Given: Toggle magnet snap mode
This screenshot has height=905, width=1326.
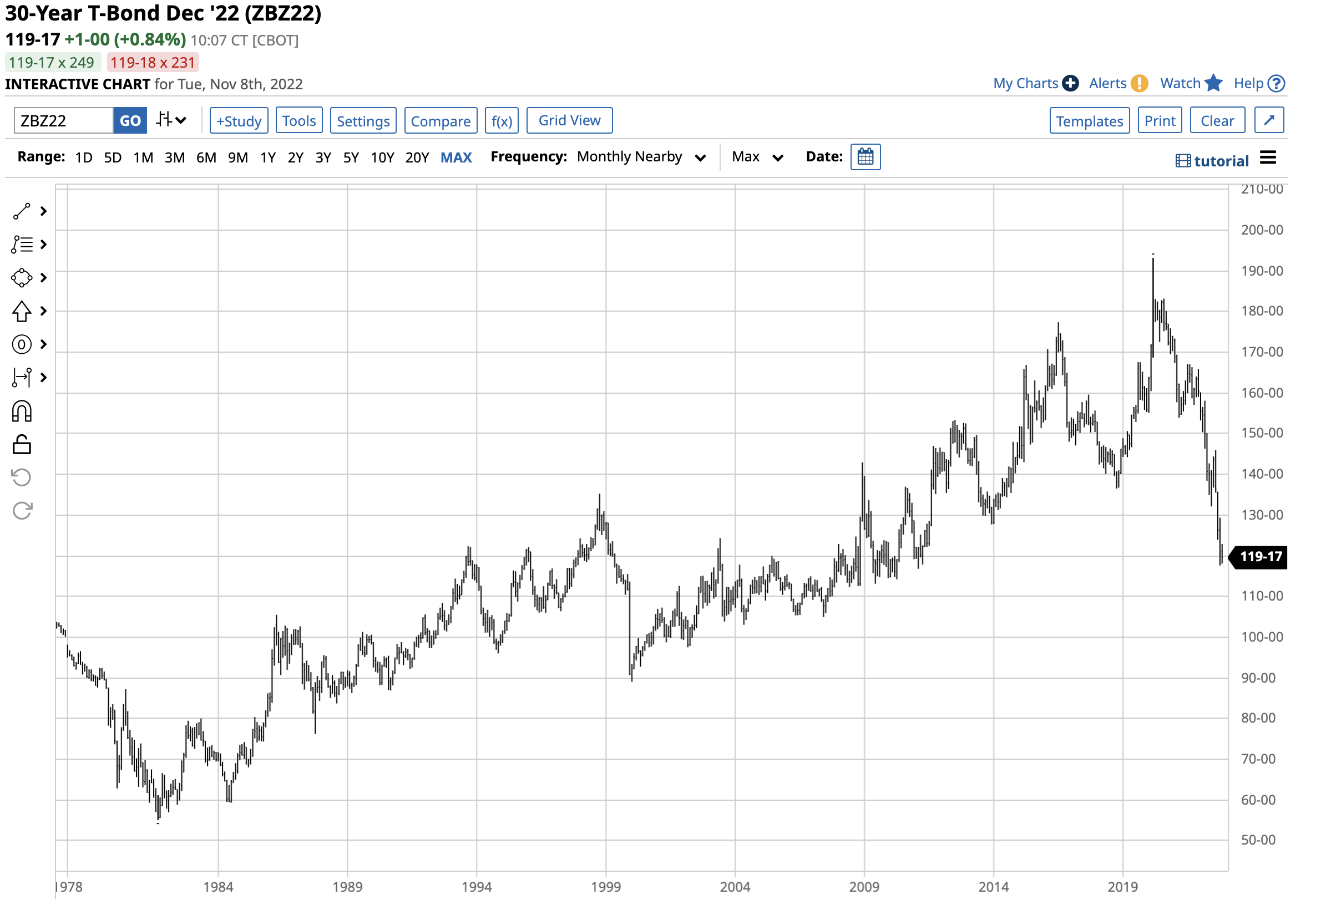Looking at the screenshot, I should pos(22,411).
